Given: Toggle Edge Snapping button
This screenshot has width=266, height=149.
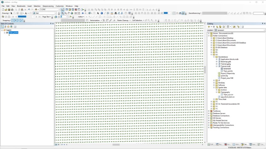Looking at the screenshot, I should [x=22, y=20].
